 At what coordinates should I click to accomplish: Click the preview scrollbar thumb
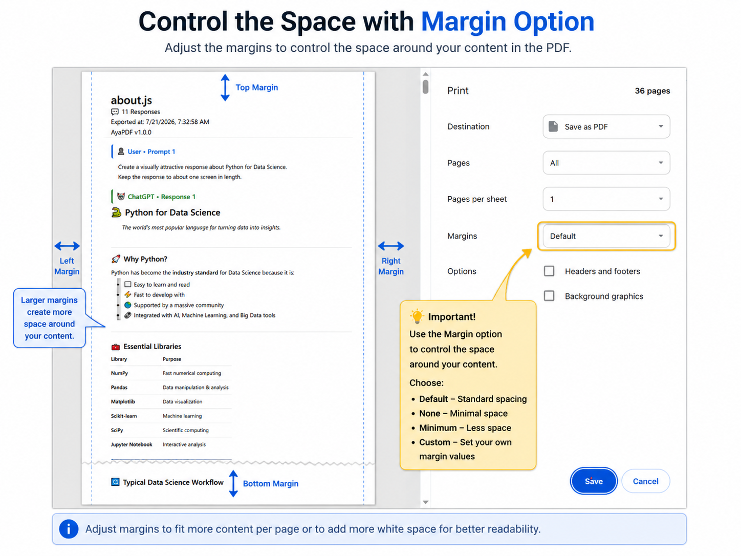(x=425, y=87)
